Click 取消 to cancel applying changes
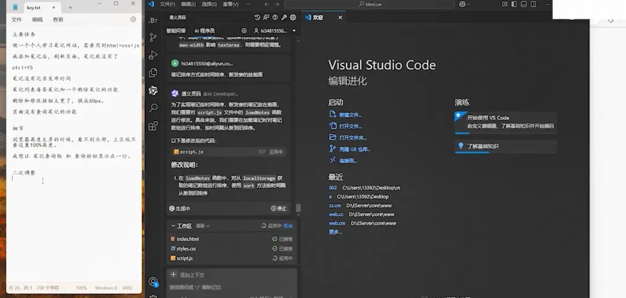The height and width of the screenshot is (298, 626). tap(288, 226)
